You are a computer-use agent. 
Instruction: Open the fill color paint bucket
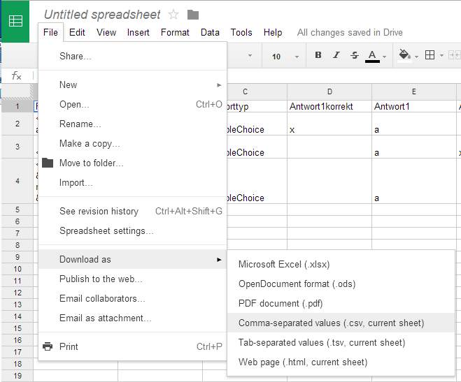pos(404,55)
